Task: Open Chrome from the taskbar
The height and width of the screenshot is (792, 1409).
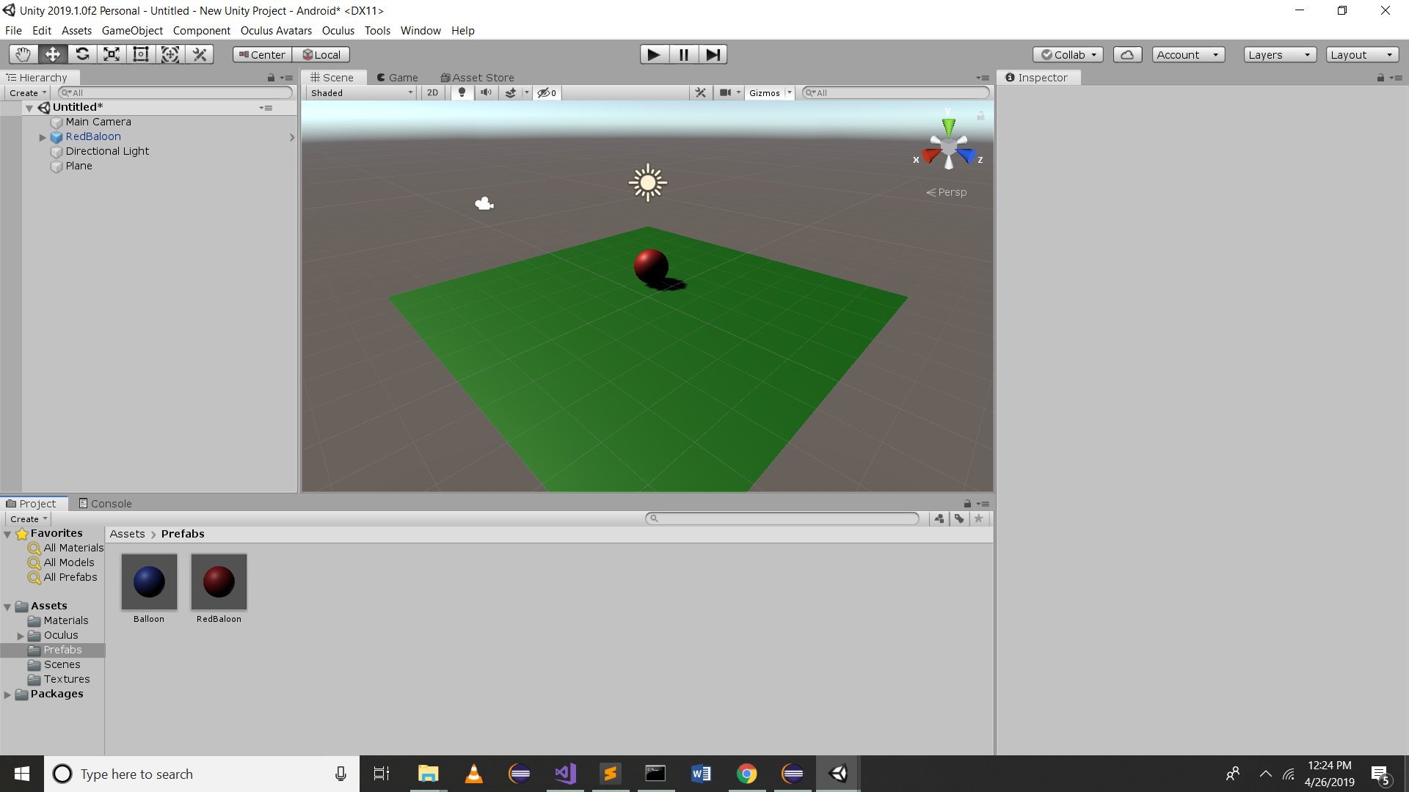Action: [x=746, y=774]
